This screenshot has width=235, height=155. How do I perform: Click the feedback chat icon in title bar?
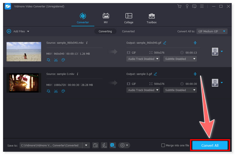coord(194,6)
